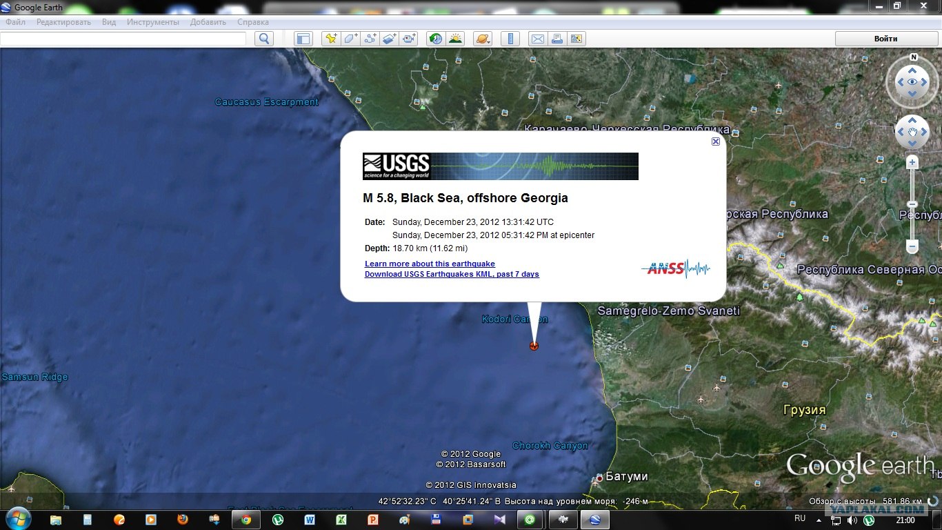Open Windows Explorer from taskbar
This screenshot has width=942, height=530.
[56, 519]
